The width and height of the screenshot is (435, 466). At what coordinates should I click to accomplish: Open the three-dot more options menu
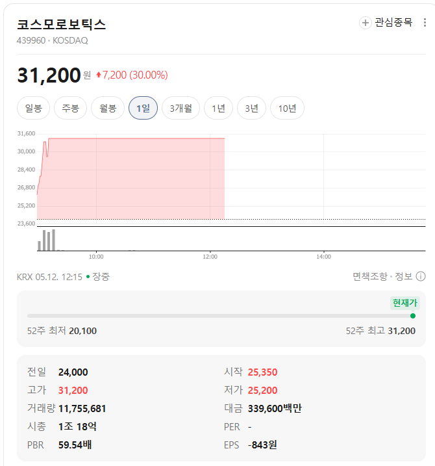click(x=425, y=23)
